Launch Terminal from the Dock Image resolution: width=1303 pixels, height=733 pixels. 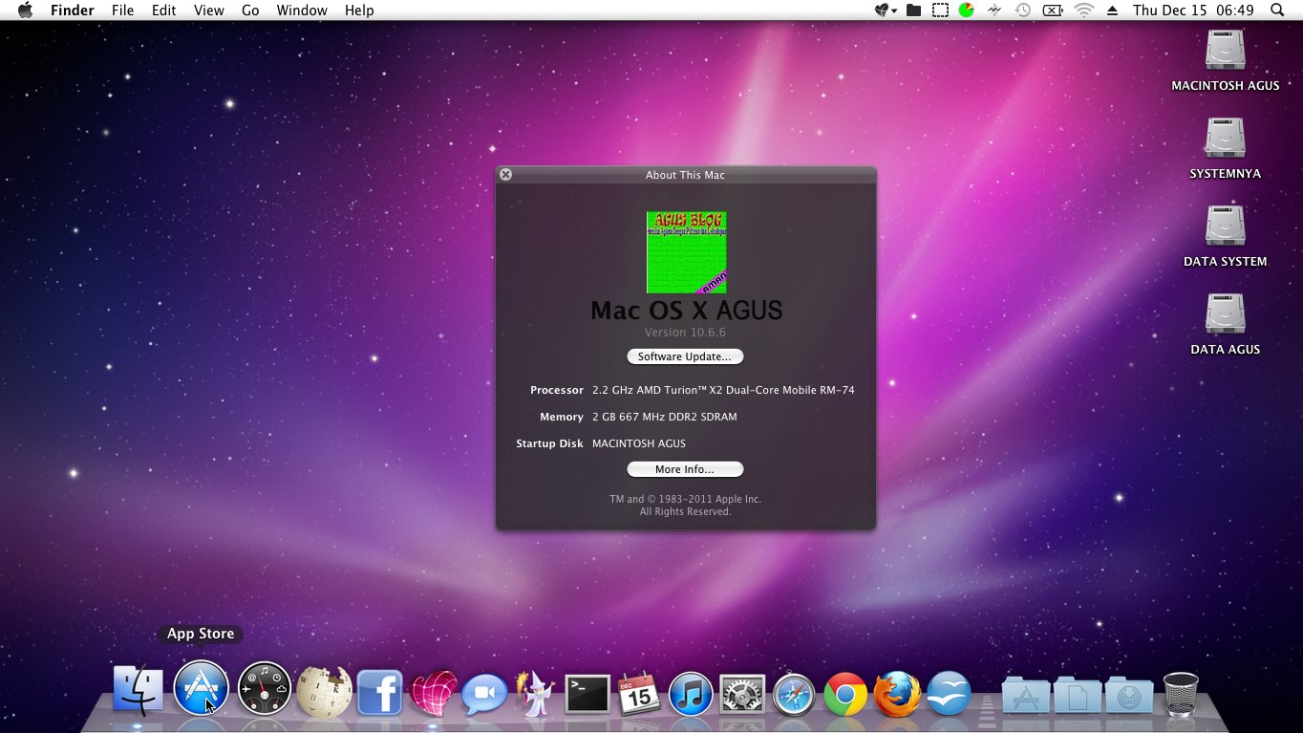[x=587, y=694]
